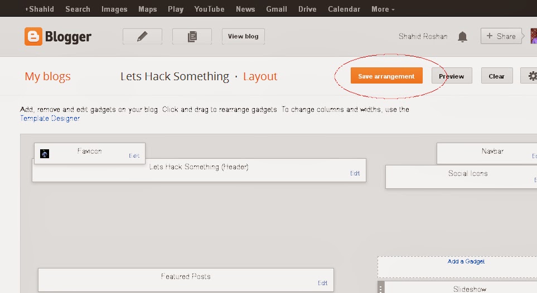The width and height of the screenshot is (537, 293).
Task: Click the Clear button
Action: click(497, 76)
